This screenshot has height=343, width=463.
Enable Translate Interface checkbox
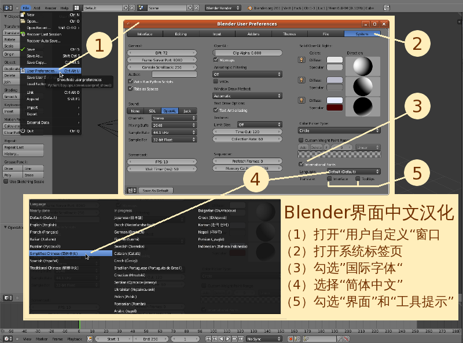pos(329,178)
